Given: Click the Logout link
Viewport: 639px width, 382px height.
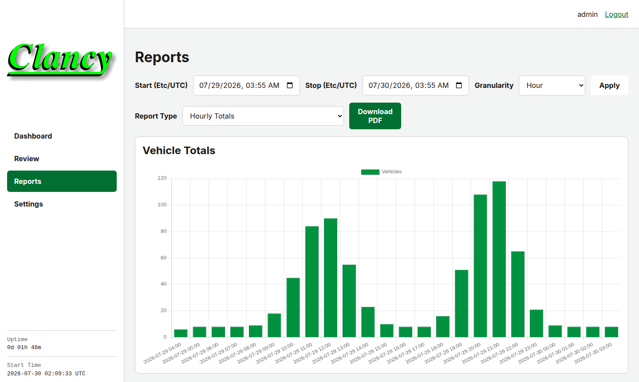Looking at the screenshot, I should (x=616, y=14).
